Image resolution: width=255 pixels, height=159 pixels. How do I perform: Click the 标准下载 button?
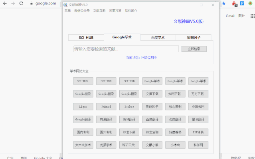[129, 132]
